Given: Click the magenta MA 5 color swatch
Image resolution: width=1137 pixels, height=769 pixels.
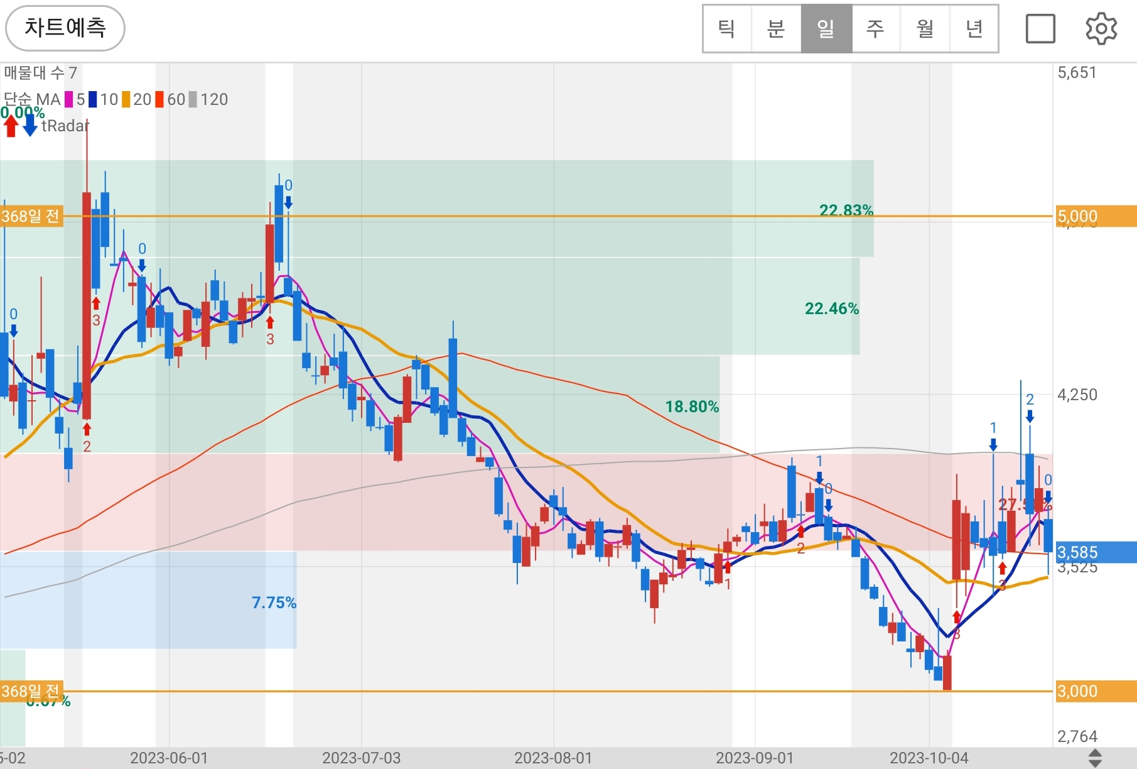Looking at the screenshot, I should tap(68, 99).
